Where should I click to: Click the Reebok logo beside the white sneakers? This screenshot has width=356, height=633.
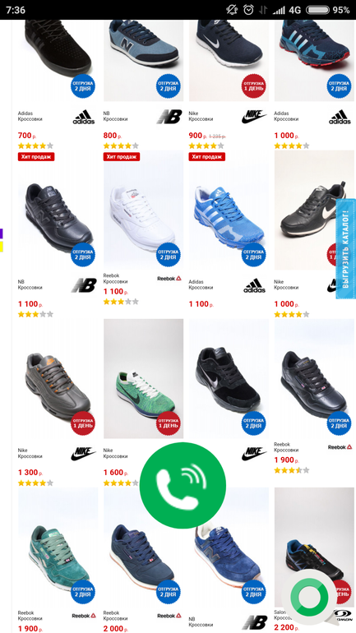point(169,278)
